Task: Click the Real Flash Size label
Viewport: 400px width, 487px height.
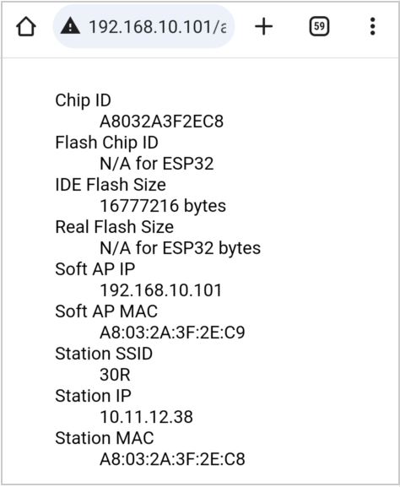Action: click(x=114, y=227)
